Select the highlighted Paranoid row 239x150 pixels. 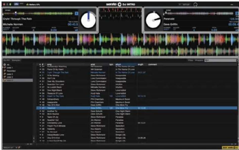pos(137,108)
